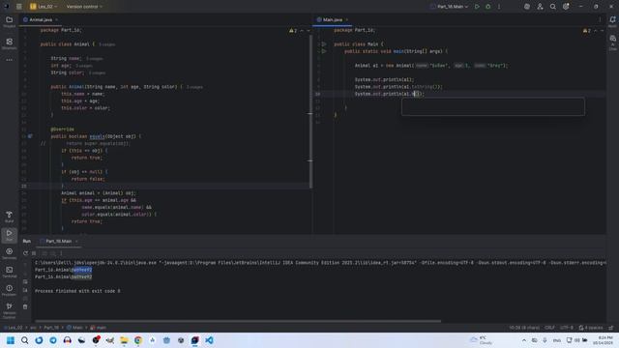Open the AI Chat side panel
The width and height of the screenshot is (619, 348).
click(x=612, y=43)
